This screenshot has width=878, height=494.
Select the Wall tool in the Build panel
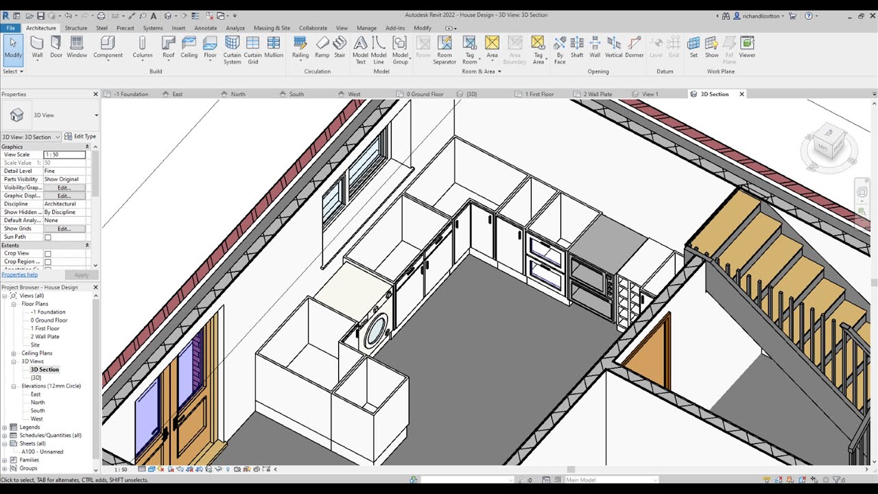click(x=37, y=47)
